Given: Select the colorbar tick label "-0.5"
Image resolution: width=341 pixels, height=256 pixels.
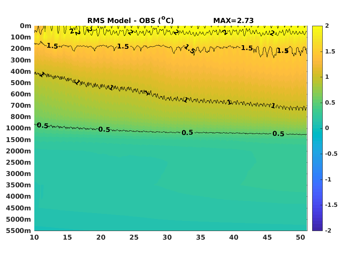Looking at the screenshot, I should pyautogui.click(x=331, y=154).
